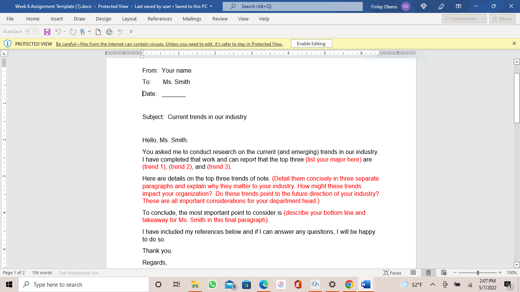Open Customize Quick Access Toolbar dropdown
This screenshot has height=292, width=520.
131,32
